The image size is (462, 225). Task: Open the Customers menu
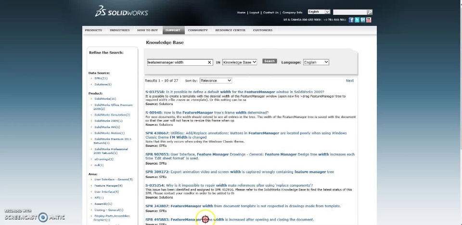(263, 30)
